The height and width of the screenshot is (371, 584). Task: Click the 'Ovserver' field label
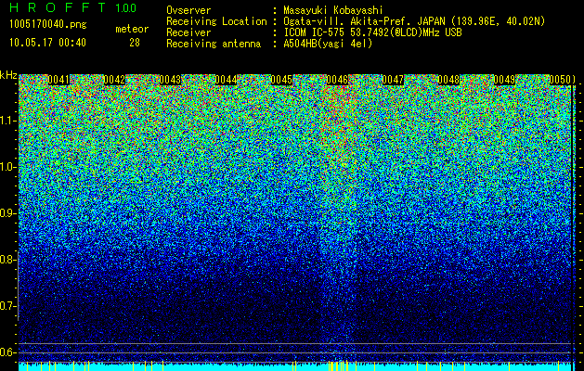(188, 10)
